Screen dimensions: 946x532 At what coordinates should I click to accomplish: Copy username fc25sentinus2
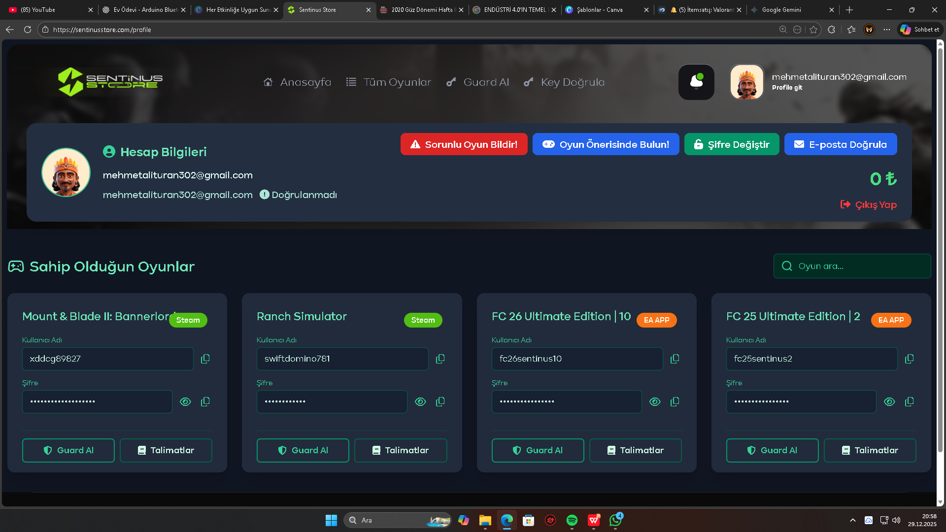[x=910, y=359]
